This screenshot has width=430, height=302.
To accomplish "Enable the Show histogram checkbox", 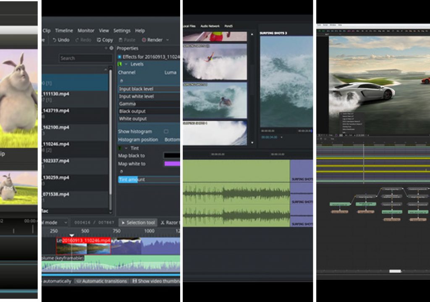I will coord(166,132).
